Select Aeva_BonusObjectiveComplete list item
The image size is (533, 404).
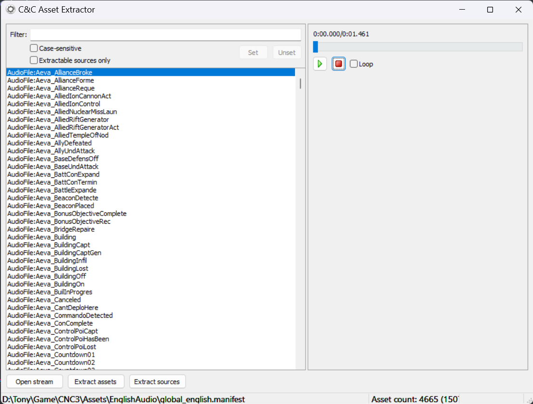(x=67, y=214)
